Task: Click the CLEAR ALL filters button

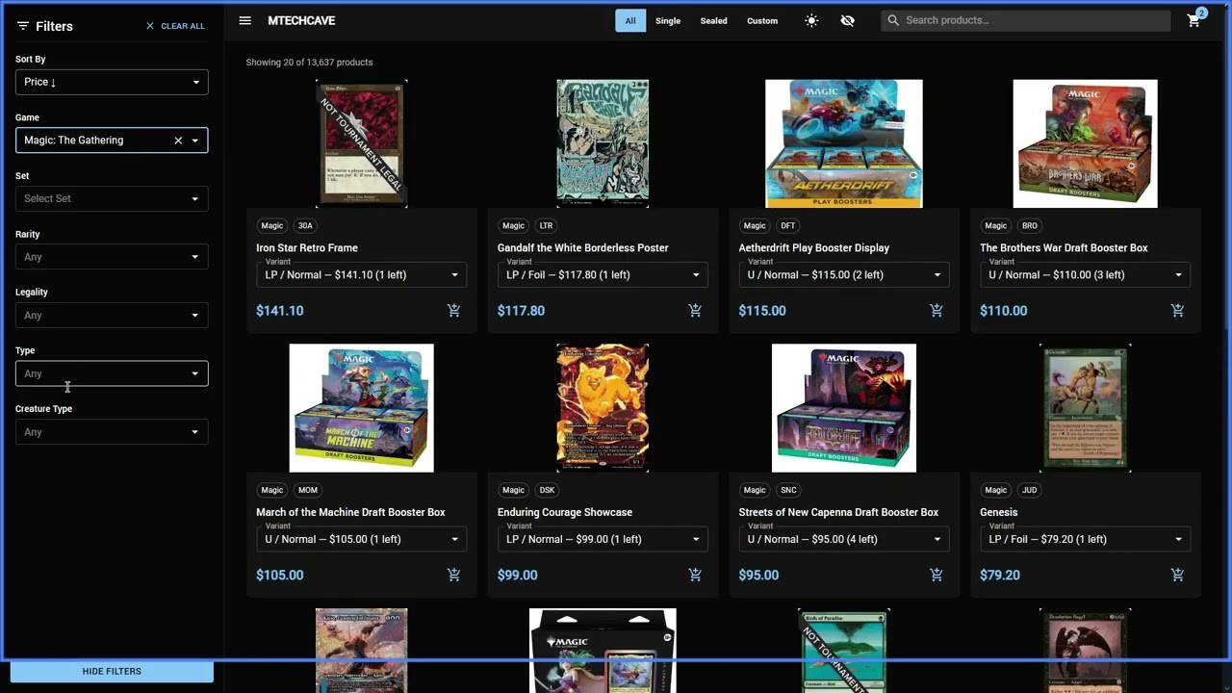Action: 175,26
